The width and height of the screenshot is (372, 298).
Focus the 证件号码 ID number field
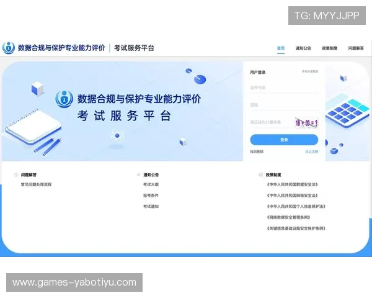click(x=284, y=88)
